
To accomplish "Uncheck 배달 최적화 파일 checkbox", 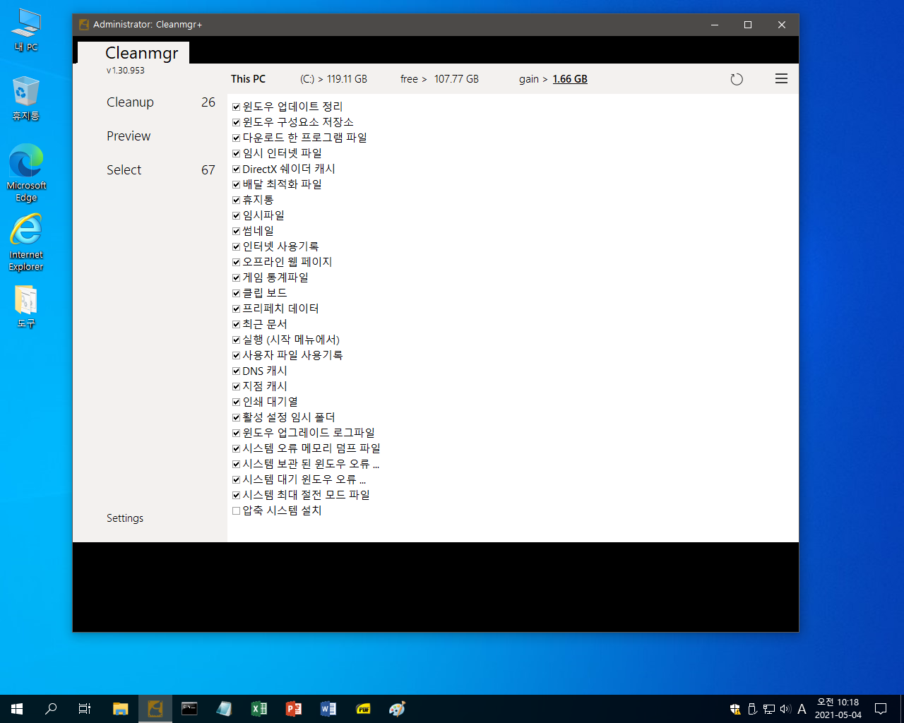I will 237,185.
